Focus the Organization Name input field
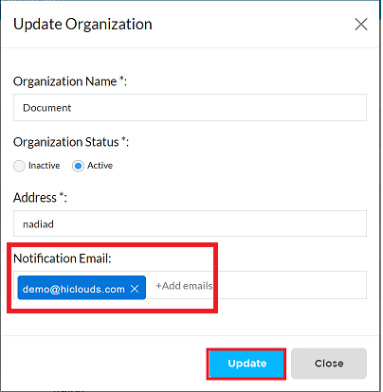Viewport: 383px width, 392px height. click(190, 107)
